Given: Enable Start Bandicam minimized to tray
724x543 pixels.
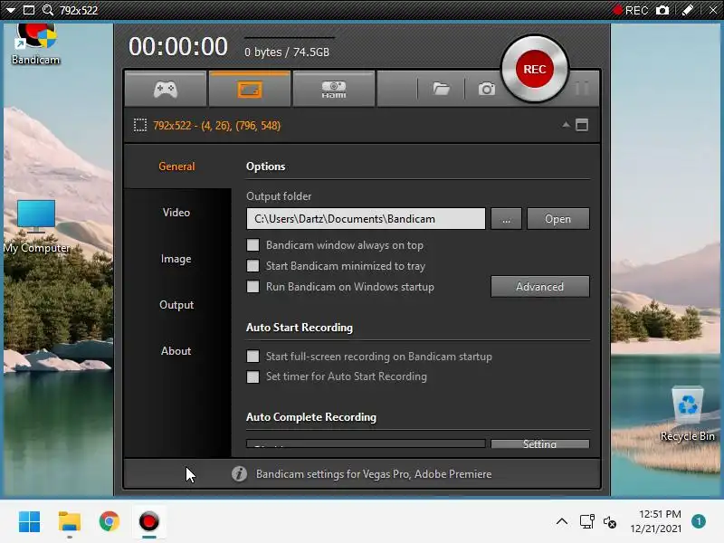Looking at the screenshot, I should [x=253, y=266].
